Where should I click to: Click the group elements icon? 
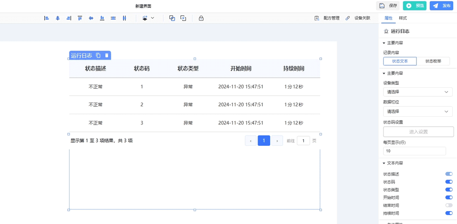(172, 18)
